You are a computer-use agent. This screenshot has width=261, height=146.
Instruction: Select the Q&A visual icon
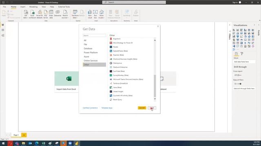point(238,46)
